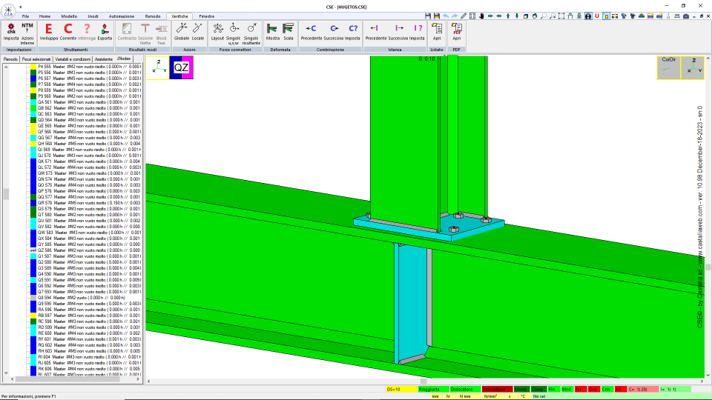The image size is (712, 400).
Task: Toggle the CurDir view button
Action: (668, 67)
